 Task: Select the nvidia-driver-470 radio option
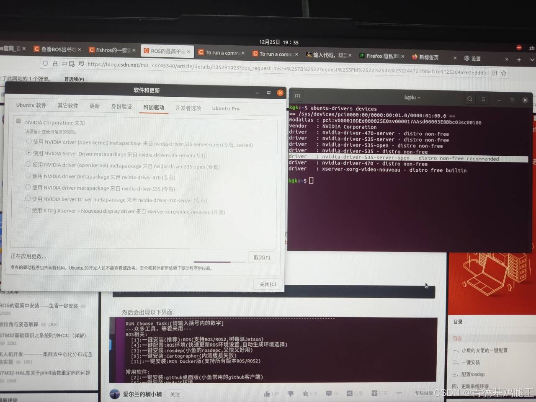pos(28,175)
